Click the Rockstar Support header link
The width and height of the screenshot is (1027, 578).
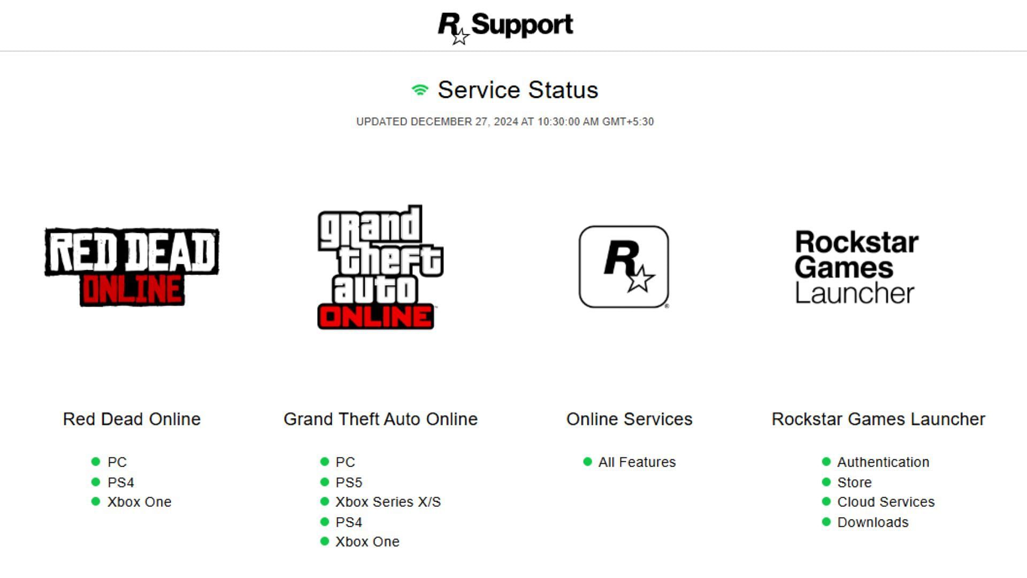click(x=505, y=25)
